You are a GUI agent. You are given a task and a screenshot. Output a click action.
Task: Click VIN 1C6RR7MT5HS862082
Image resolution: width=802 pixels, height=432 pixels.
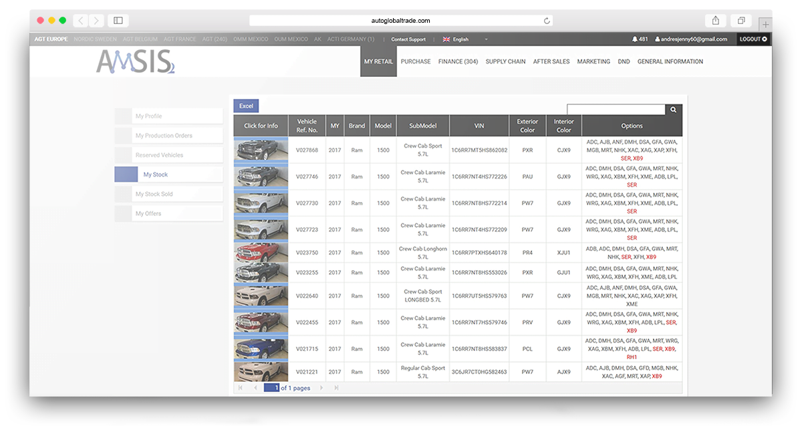[479, 150]
